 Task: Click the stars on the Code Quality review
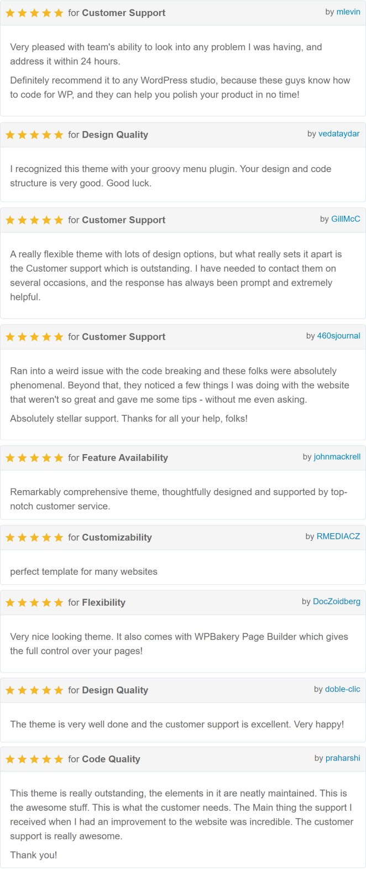pos(34,759)
